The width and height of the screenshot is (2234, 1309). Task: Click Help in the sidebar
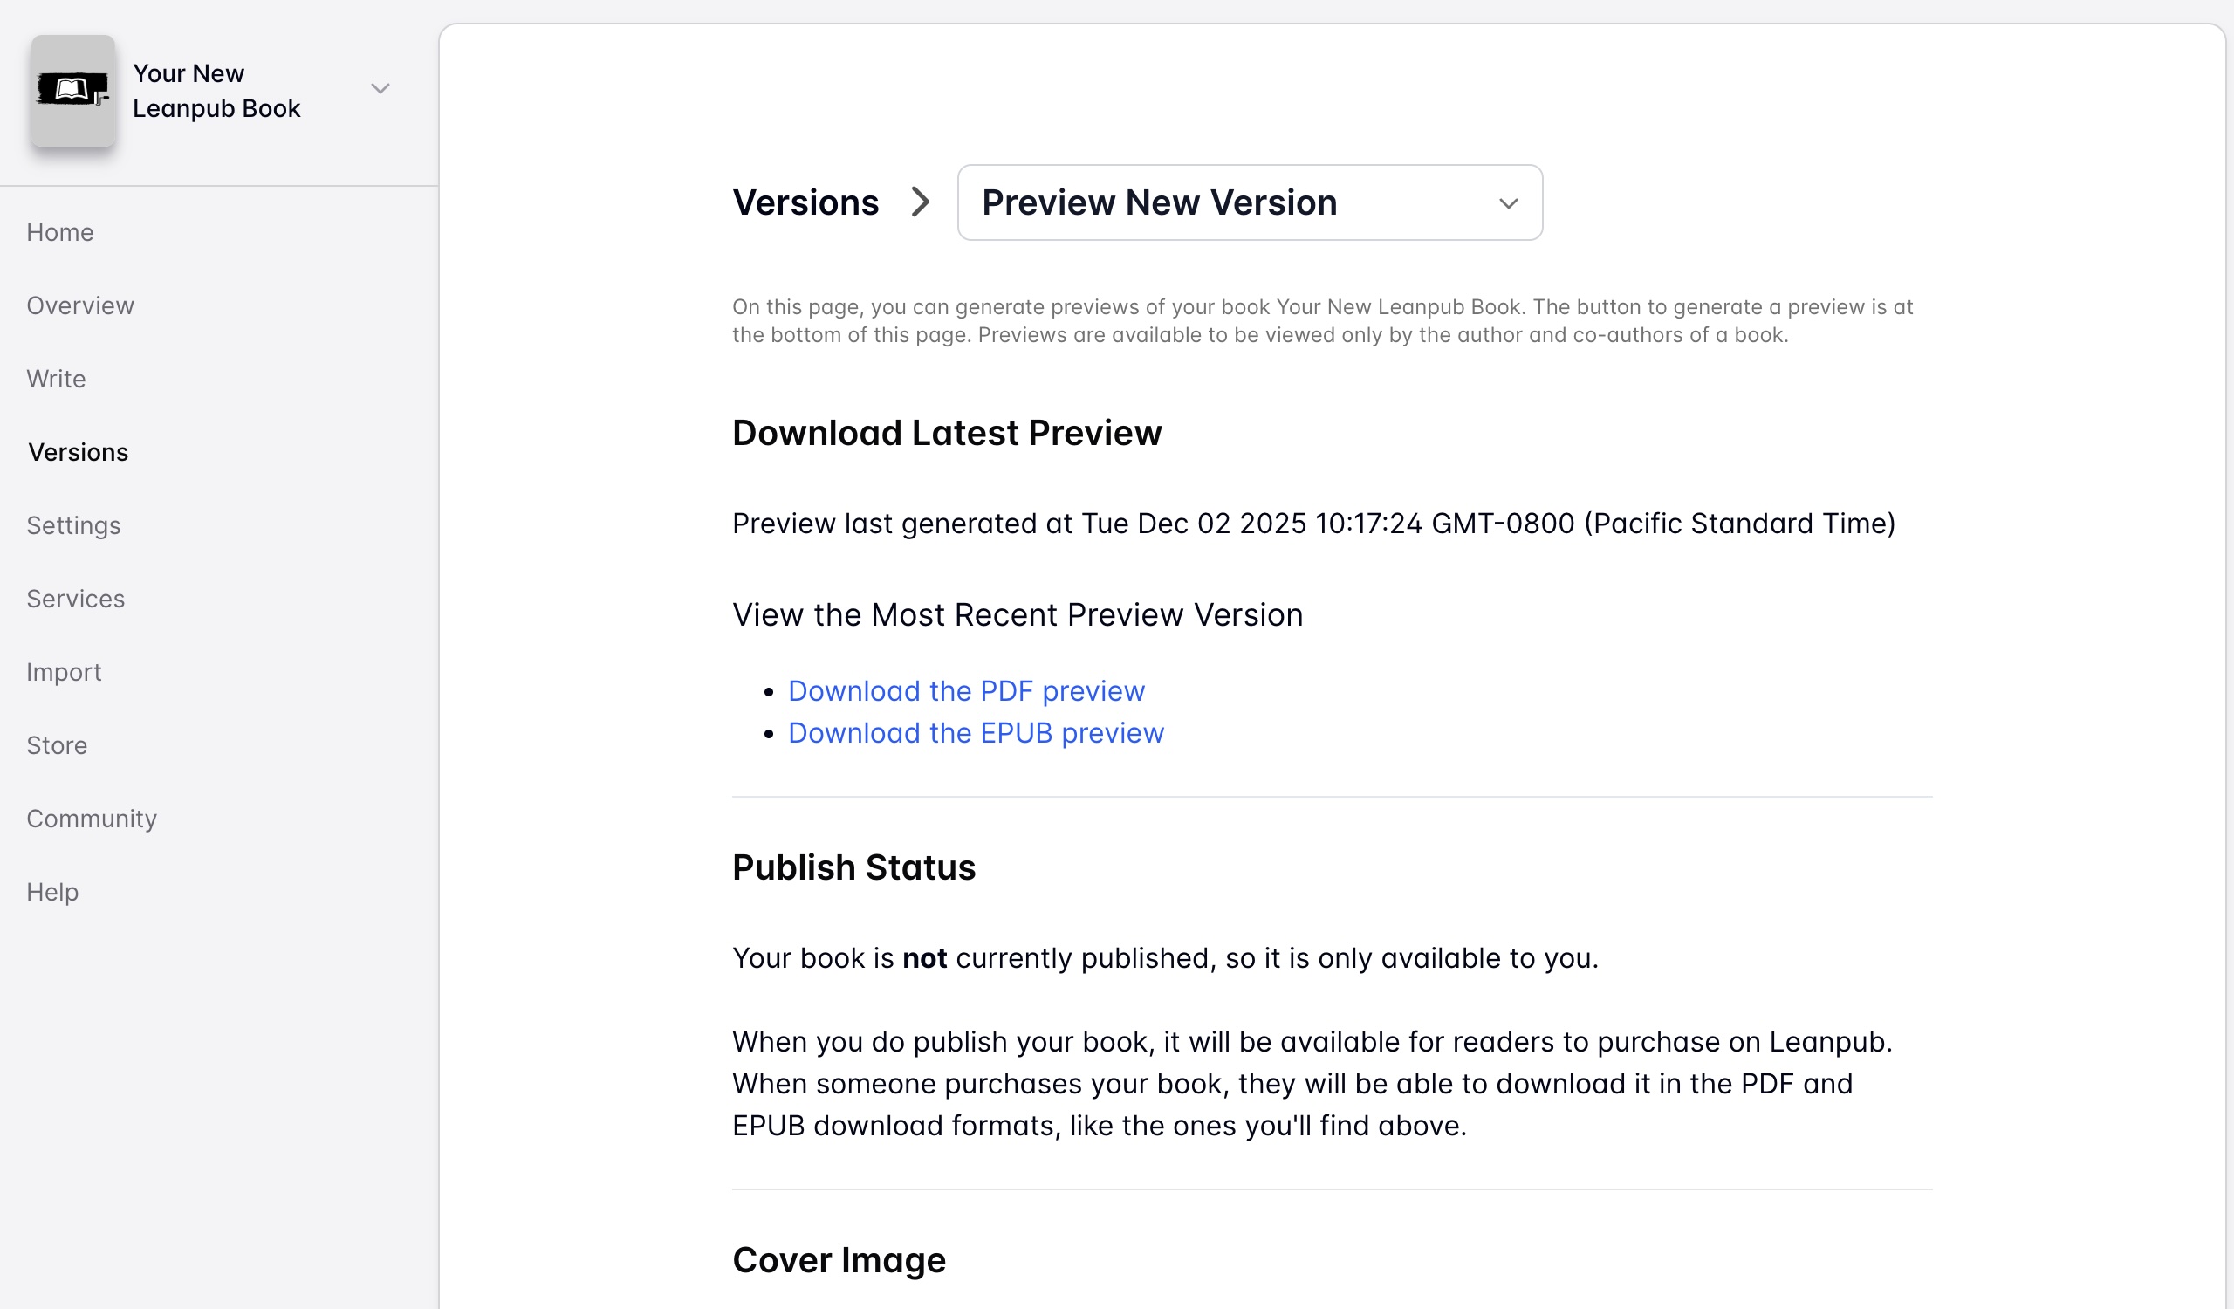tap(52, 893)
